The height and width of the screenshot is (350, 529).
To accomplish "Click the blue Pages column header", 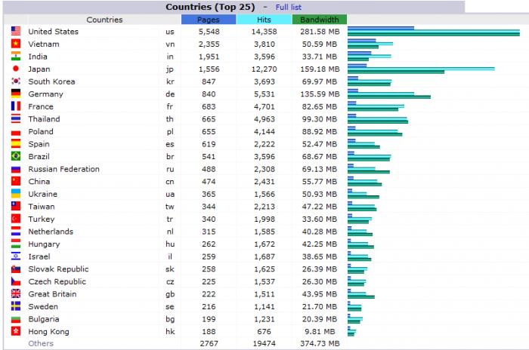I will pyautogui.click(x=209, y=20).
